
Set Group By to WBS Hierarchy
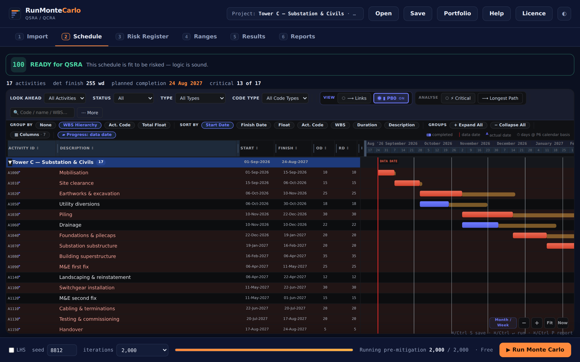[80, 125]
